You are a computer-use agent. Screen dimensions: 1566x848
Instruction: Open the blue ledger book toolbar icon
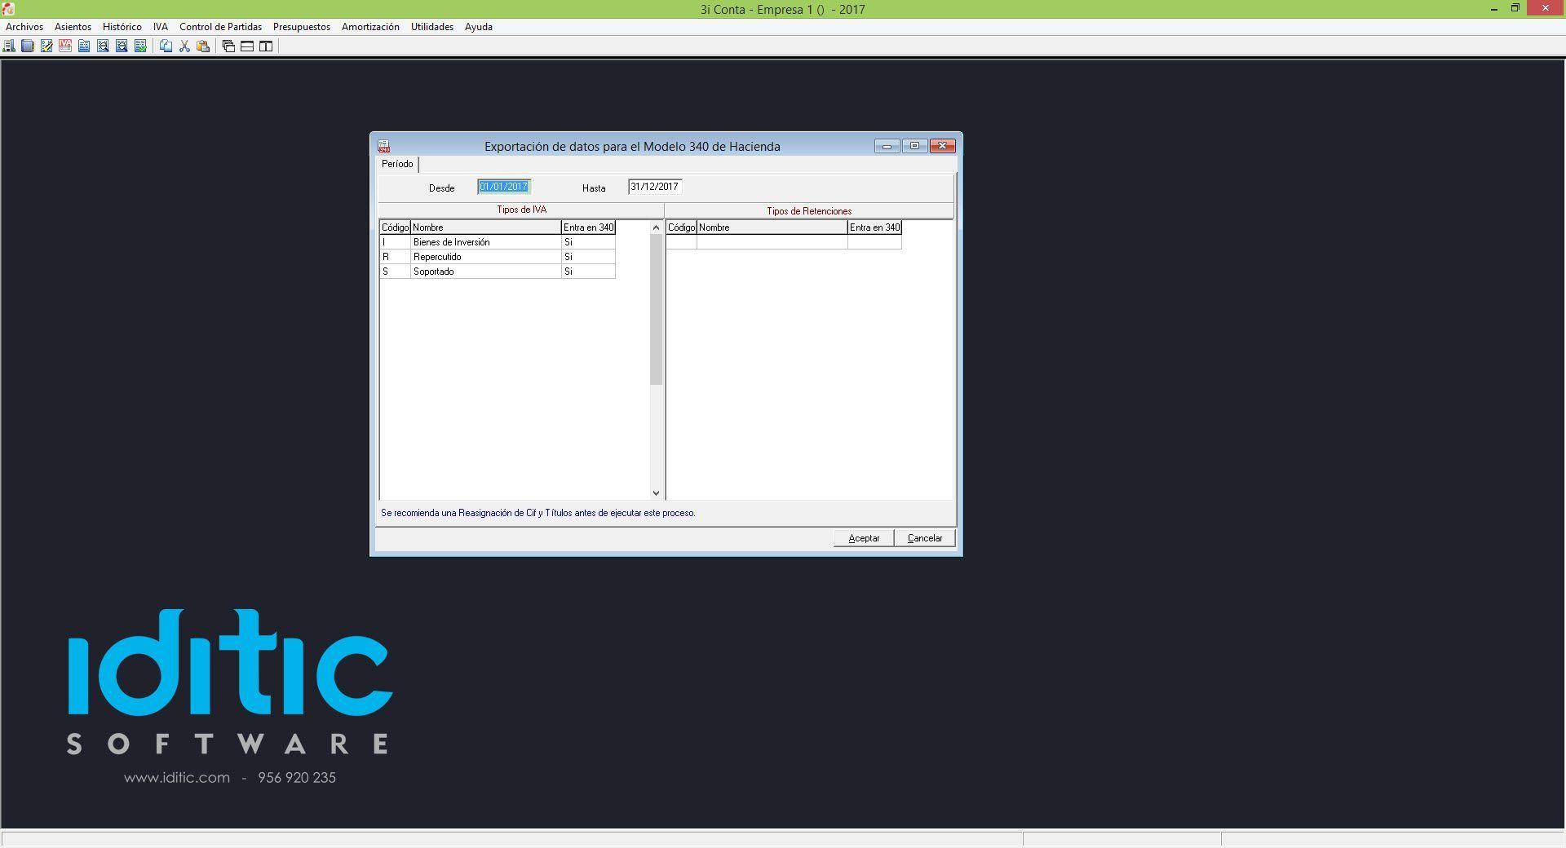28,46
